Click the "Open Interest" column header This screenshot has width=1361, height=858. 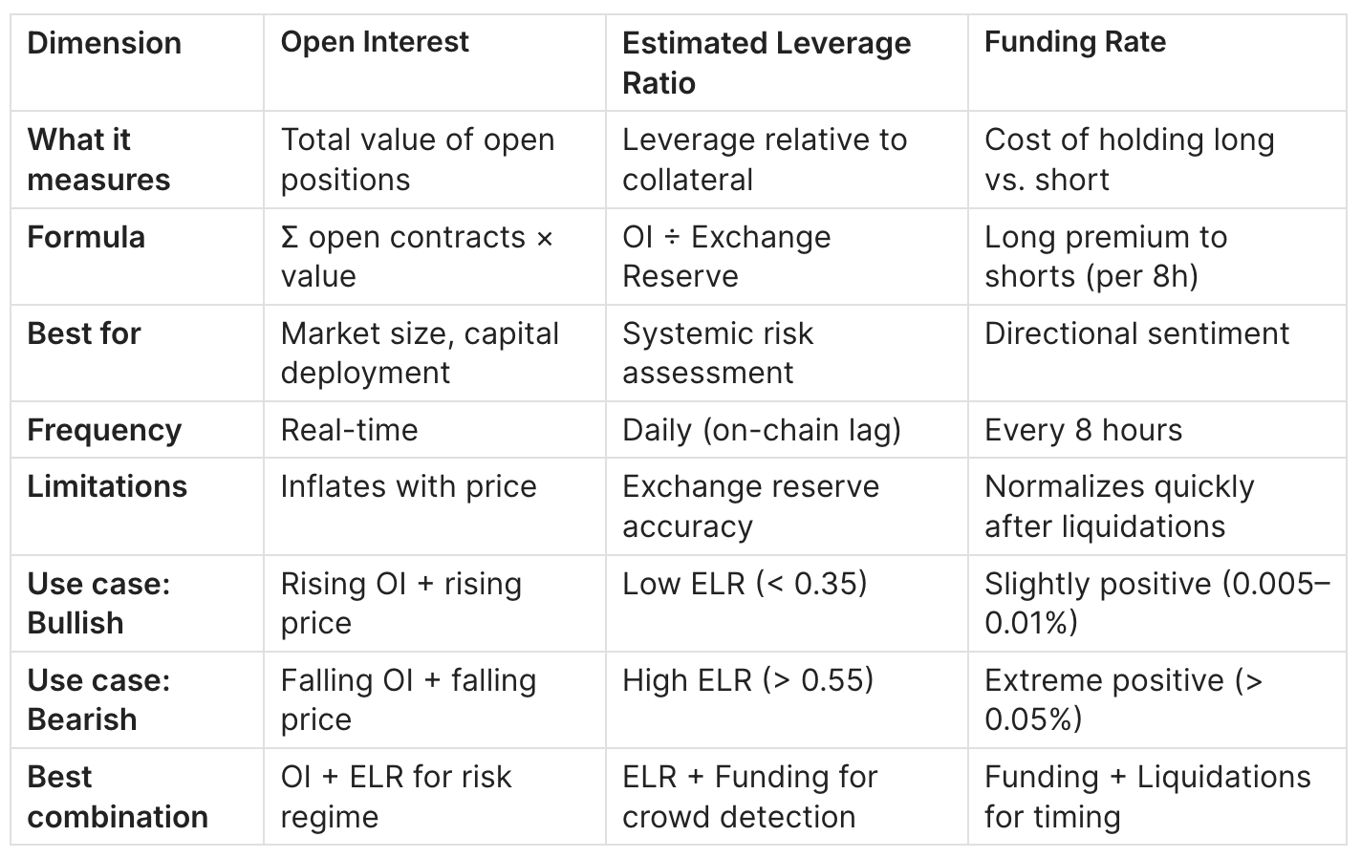pyautogui.click(x=375, y=42)
